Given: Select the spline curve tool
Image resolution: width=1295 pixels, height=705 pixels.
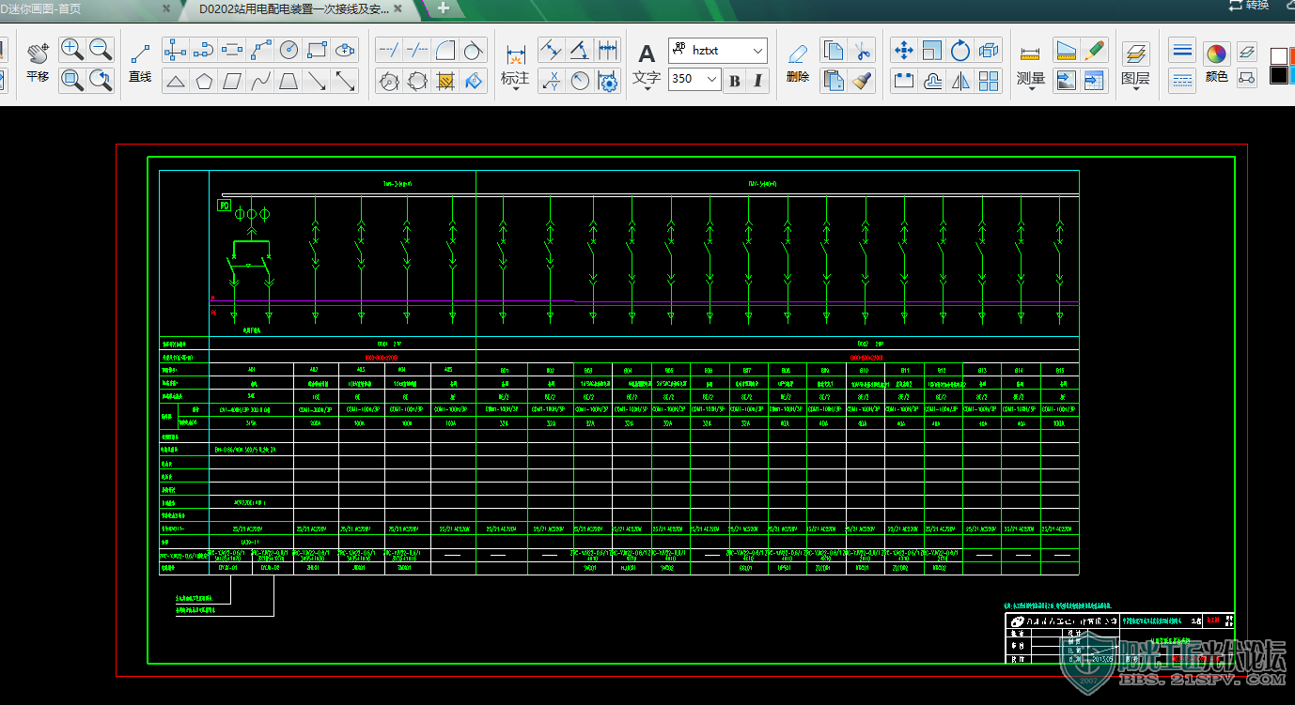Looking at the screenshot, I should pyautogui.click(x=260, y=82).
